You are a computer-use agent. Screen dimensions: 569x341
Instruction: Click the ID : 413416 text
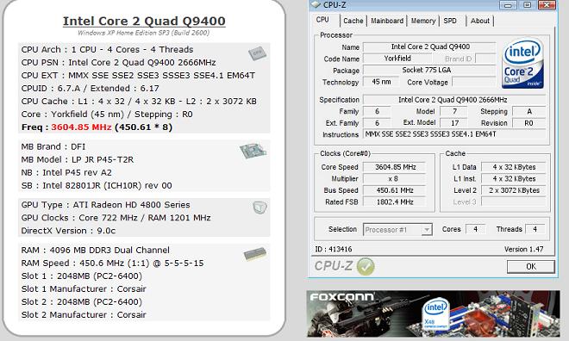click(333, 250)
